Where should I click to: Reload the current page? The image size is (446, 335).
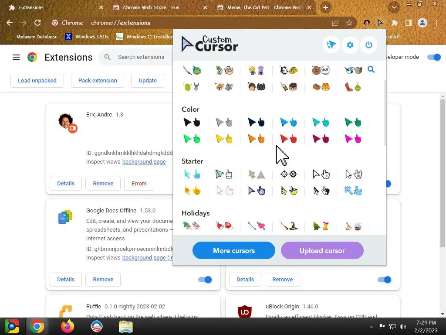[37, 23]
